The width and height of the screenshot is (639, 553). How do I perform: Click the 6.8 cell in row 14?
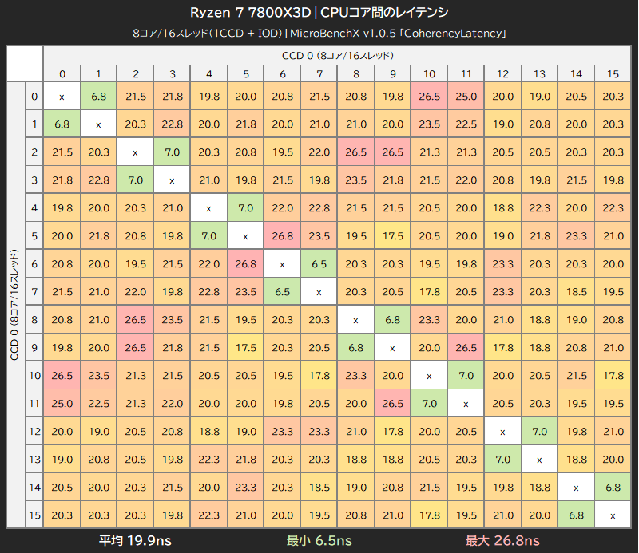point(613,487)
